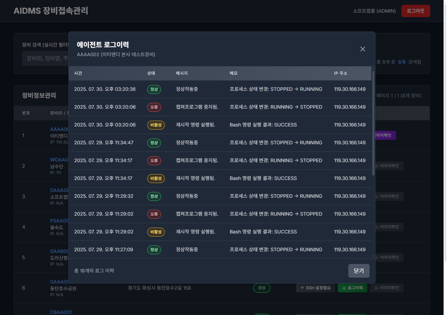Select the timestamp 2025. 07. 29. 오후 11:29:32
Viewport: 447px width, 315px height.
pyautogui.click(x=104, y=196)
